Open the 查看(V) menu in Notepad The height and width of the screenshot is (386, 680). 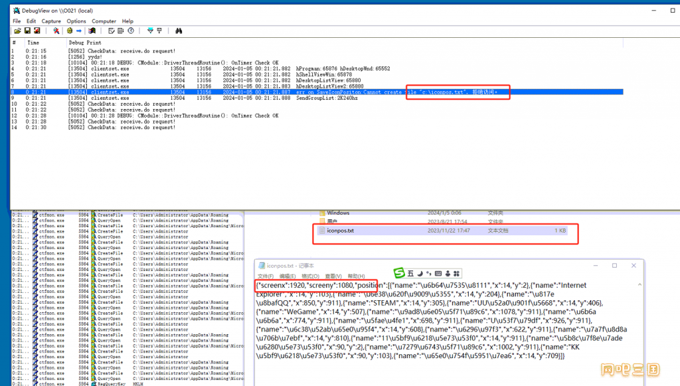coord(333,276)
